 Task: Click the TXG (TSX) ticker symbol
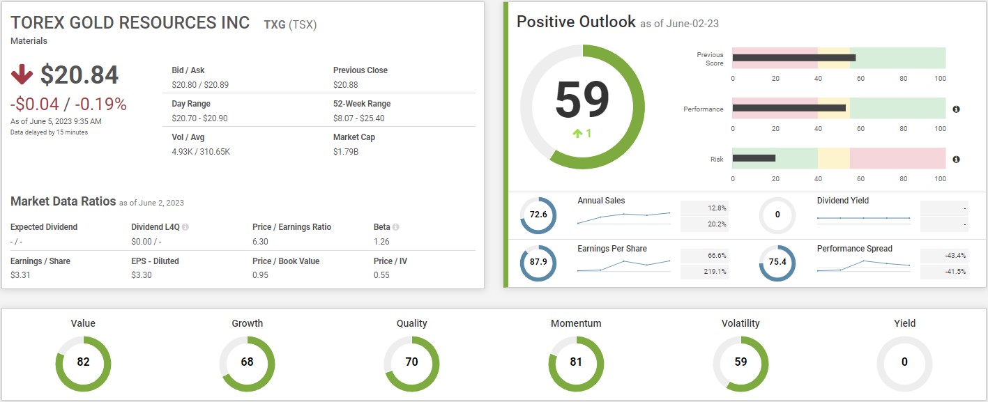[x=290, y=24]
